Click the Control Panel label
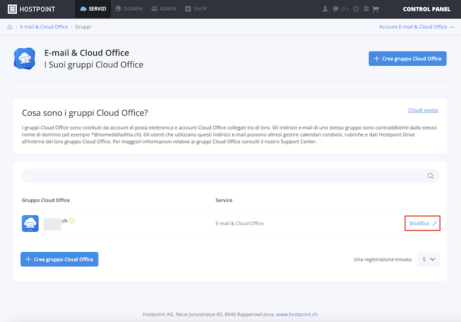Viewport: 461px width, 322px height. pos(426,9)
